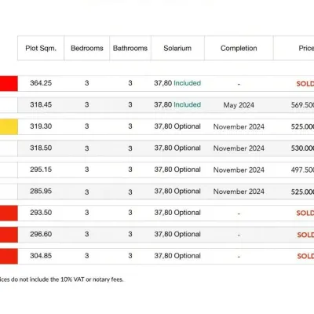Click the red swatch beside 296.60
This screenshot has height=314, width=314.
[x=9, y=235]
